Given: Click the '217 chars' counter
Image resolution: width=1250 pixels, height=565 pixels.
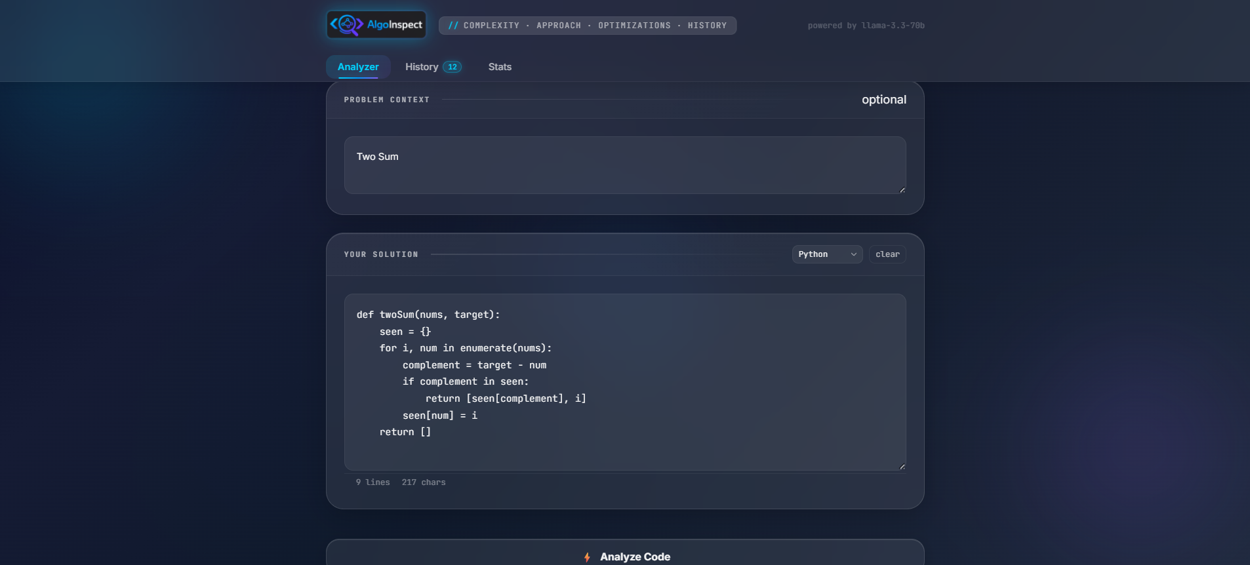Looking at the screenshot, I should click(x=424, y=482).
